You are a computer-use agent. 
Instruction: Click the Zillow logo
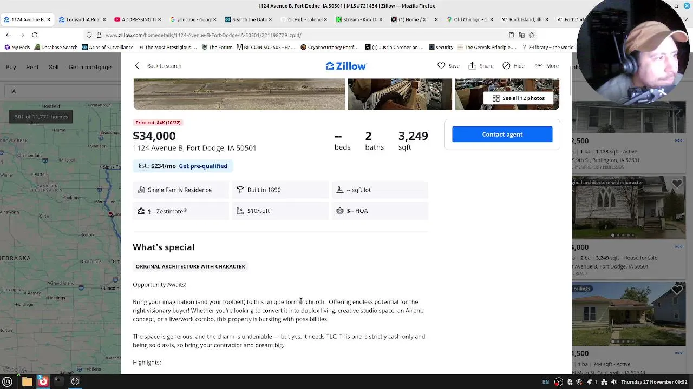click(x=346, y=66)
